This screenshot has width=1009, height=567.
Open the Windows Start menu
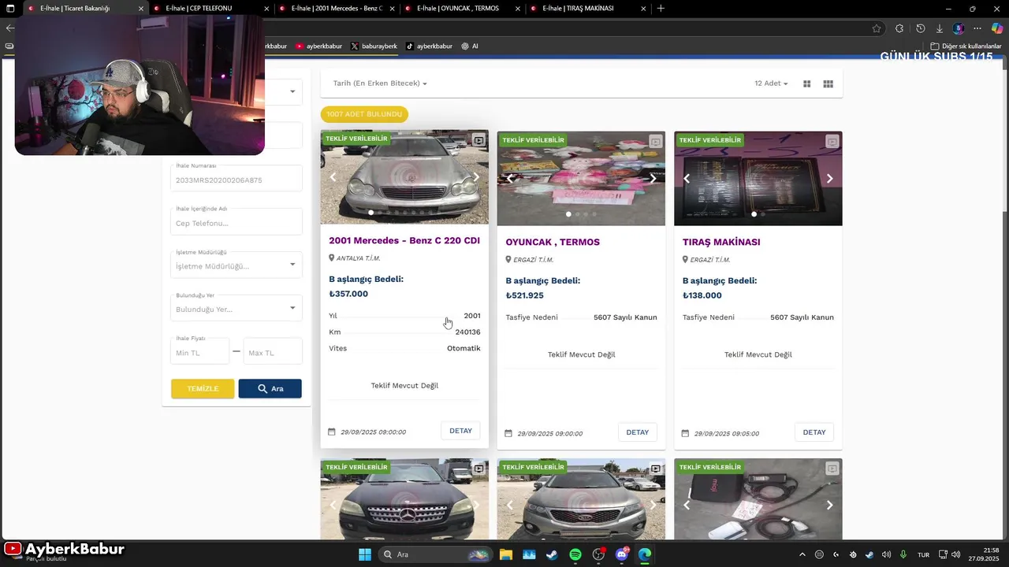(x=365, y=554)
